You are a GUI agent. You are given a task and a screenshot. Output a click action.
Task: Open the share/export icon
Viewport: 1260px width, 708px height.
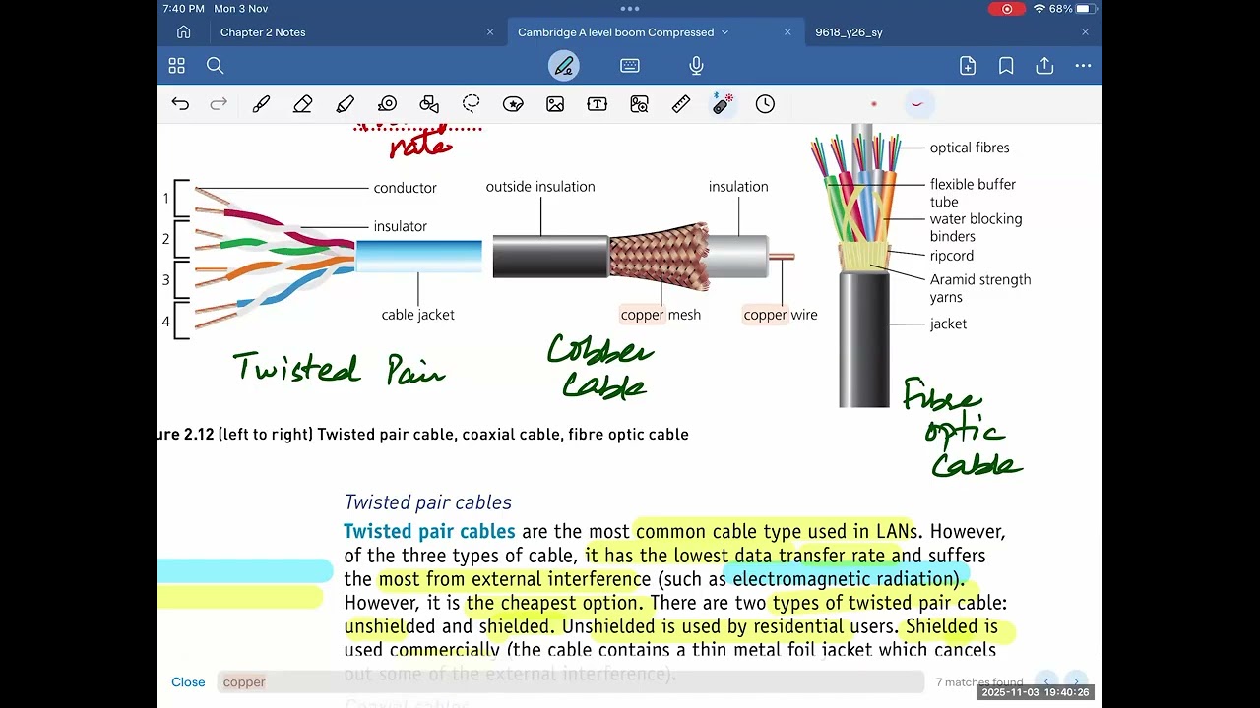pyautogui.click(x=1044, y=66)
